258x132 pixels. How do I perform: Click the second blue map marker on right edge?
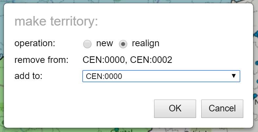point(257,63)
